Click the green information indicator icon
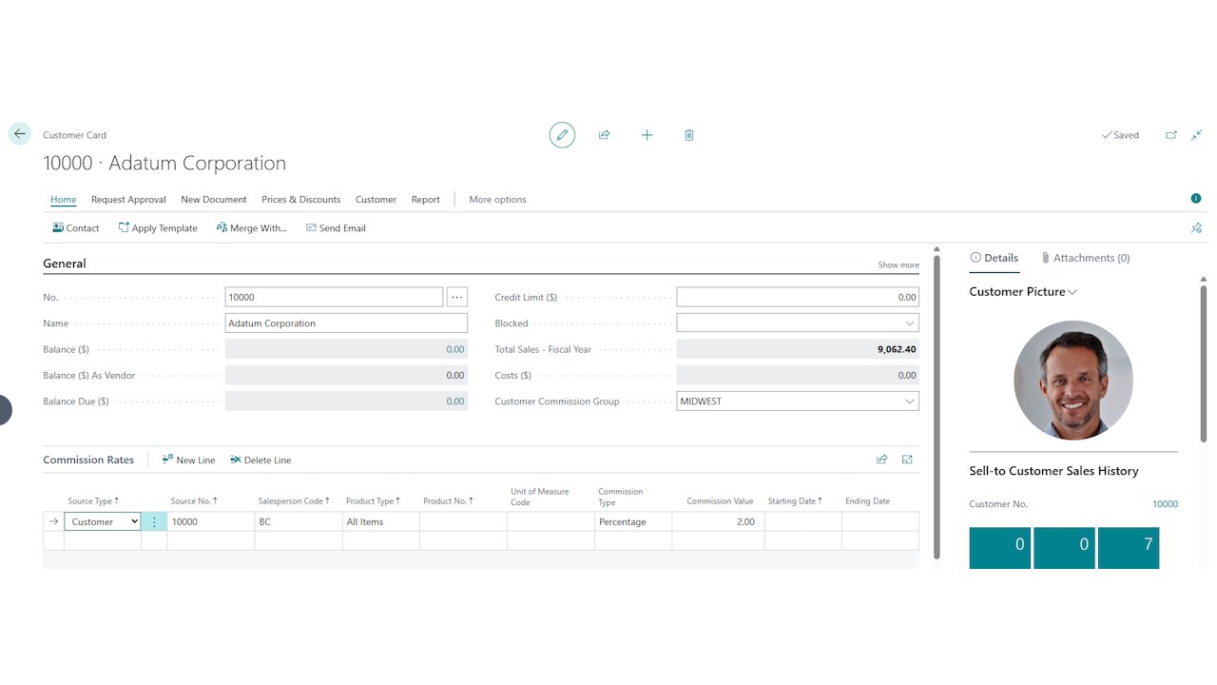The height and width of the screenshot is (685, 1217). (x=1196, y=199)
